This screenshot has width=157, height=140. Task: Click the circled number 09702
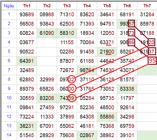[x=67, y=80]
